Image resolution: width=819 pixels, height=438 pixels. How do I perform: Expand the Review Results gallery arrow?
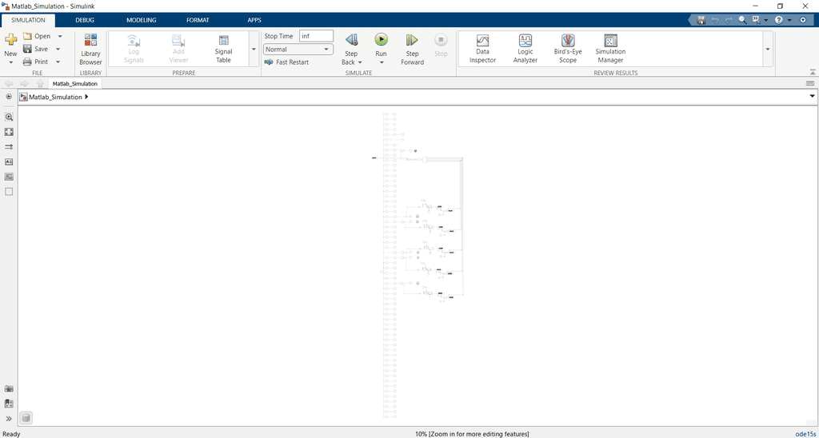pyautogui.click(x=768, y=50)
